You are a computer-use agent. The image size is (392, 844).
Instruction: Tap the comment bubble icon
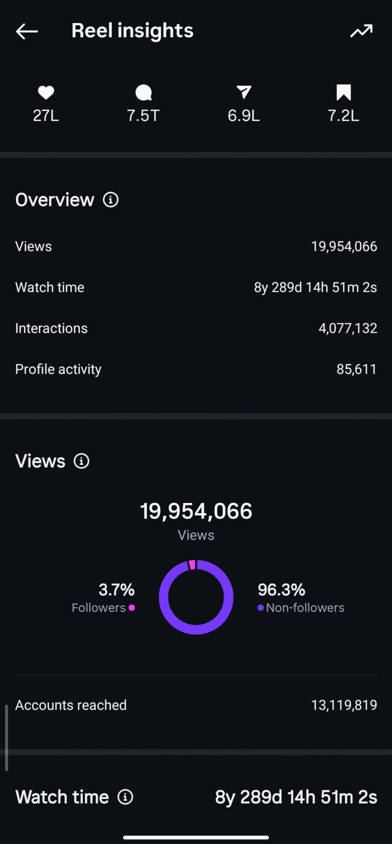tap(143, 92)
